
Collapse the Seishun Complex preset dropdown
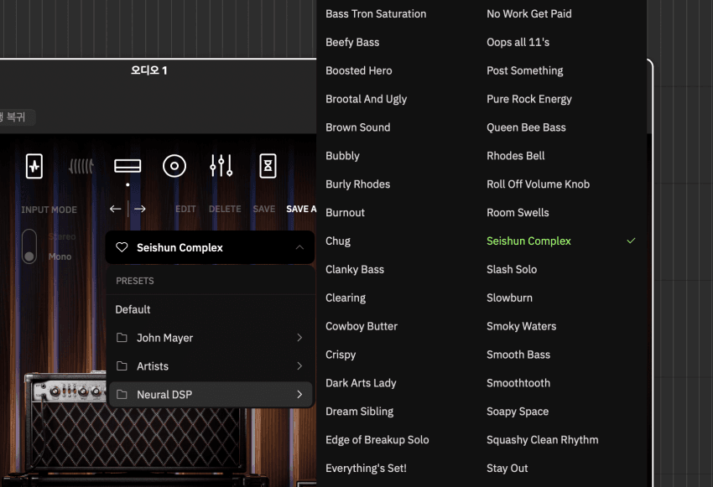click(x=299, y=247)
